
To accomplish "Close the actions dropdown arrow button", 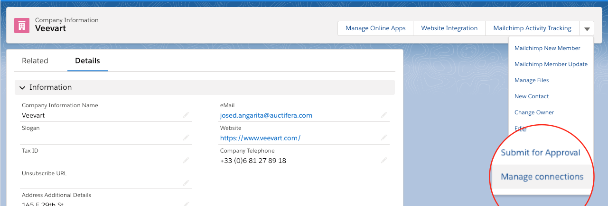I will pos(587,28).
